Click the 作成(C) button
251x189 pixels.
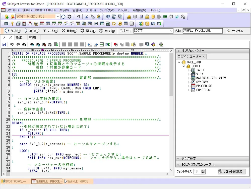pos(13,31)
